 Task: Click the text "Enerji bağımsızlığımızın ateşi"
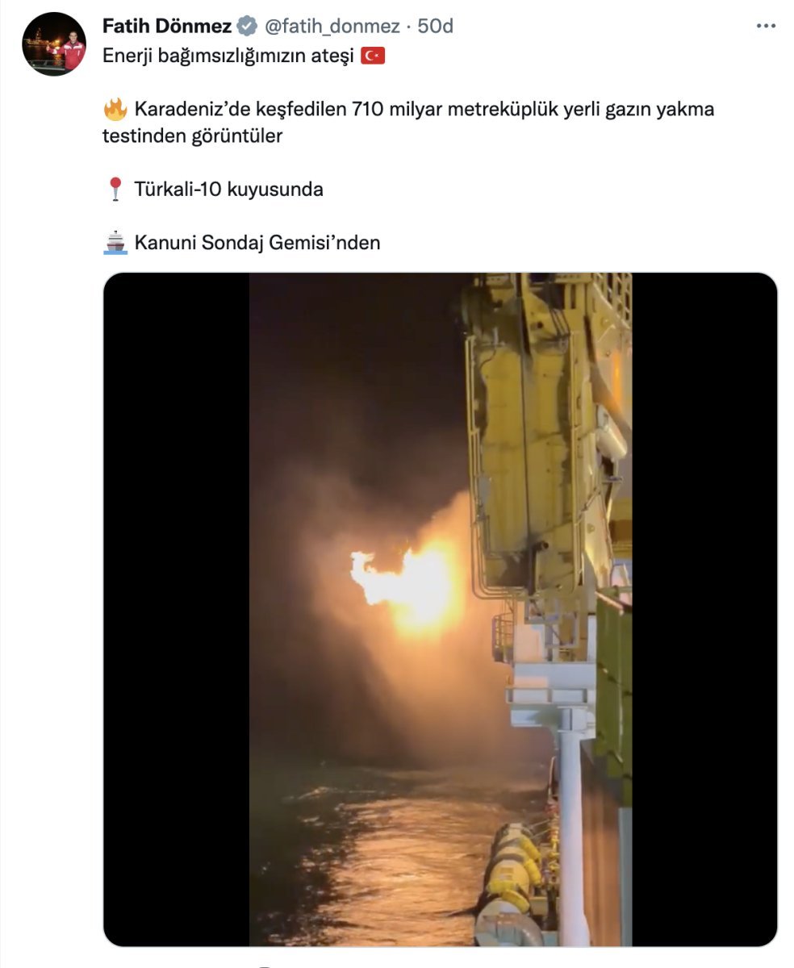[228, 56]
